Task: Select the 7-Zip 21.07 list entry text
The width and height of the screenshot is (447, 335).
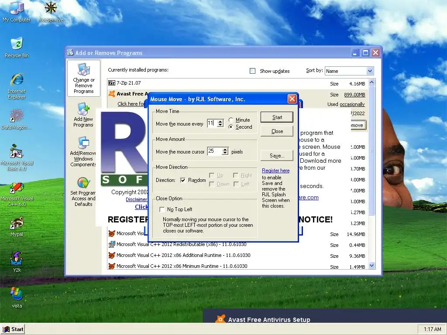Action: click(x=129, y=83)
